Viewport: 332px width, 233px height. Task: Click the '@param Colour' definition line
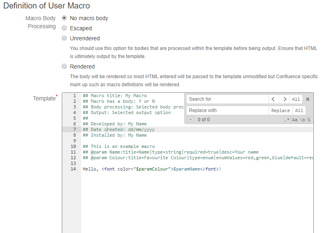click(198, 158)
